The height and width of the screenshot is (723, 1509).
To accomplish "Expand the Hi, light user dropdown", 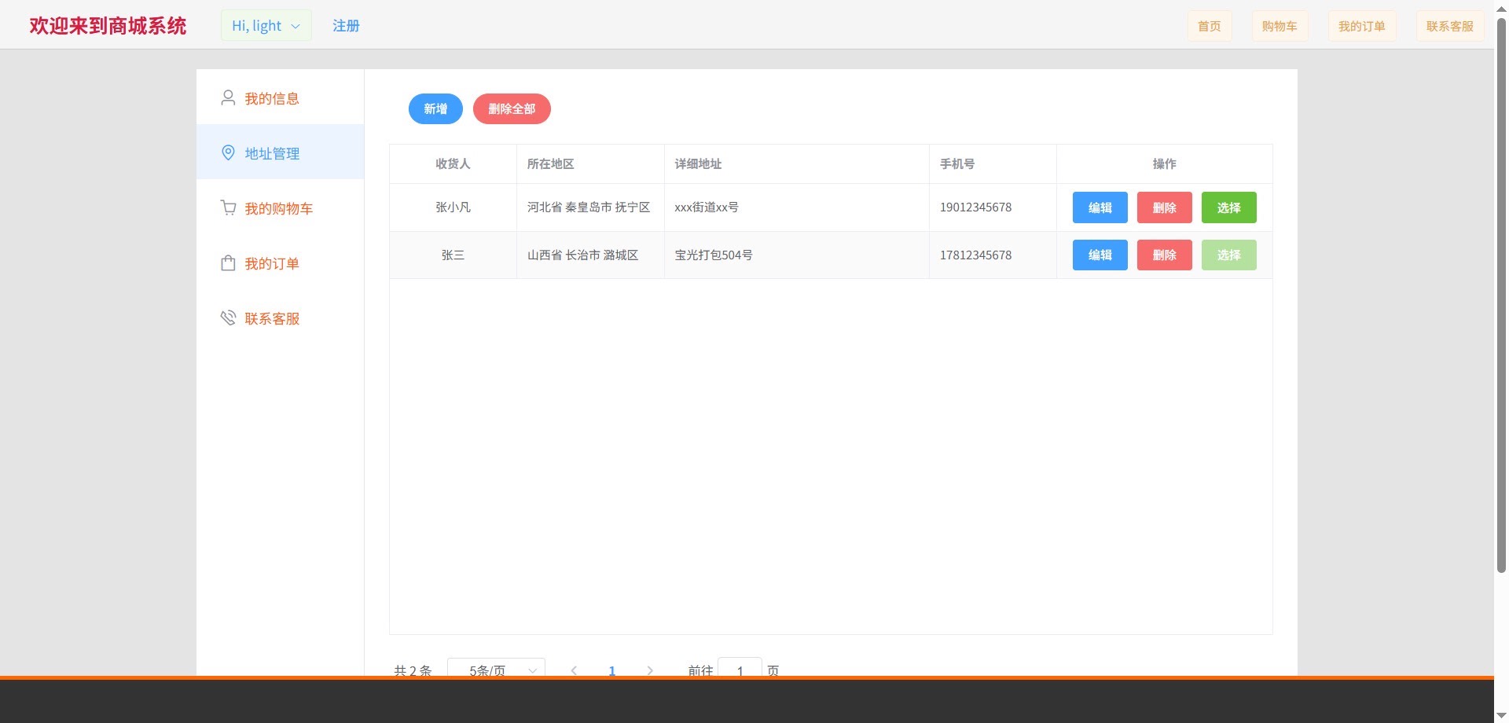I will [x=266, y=26].
